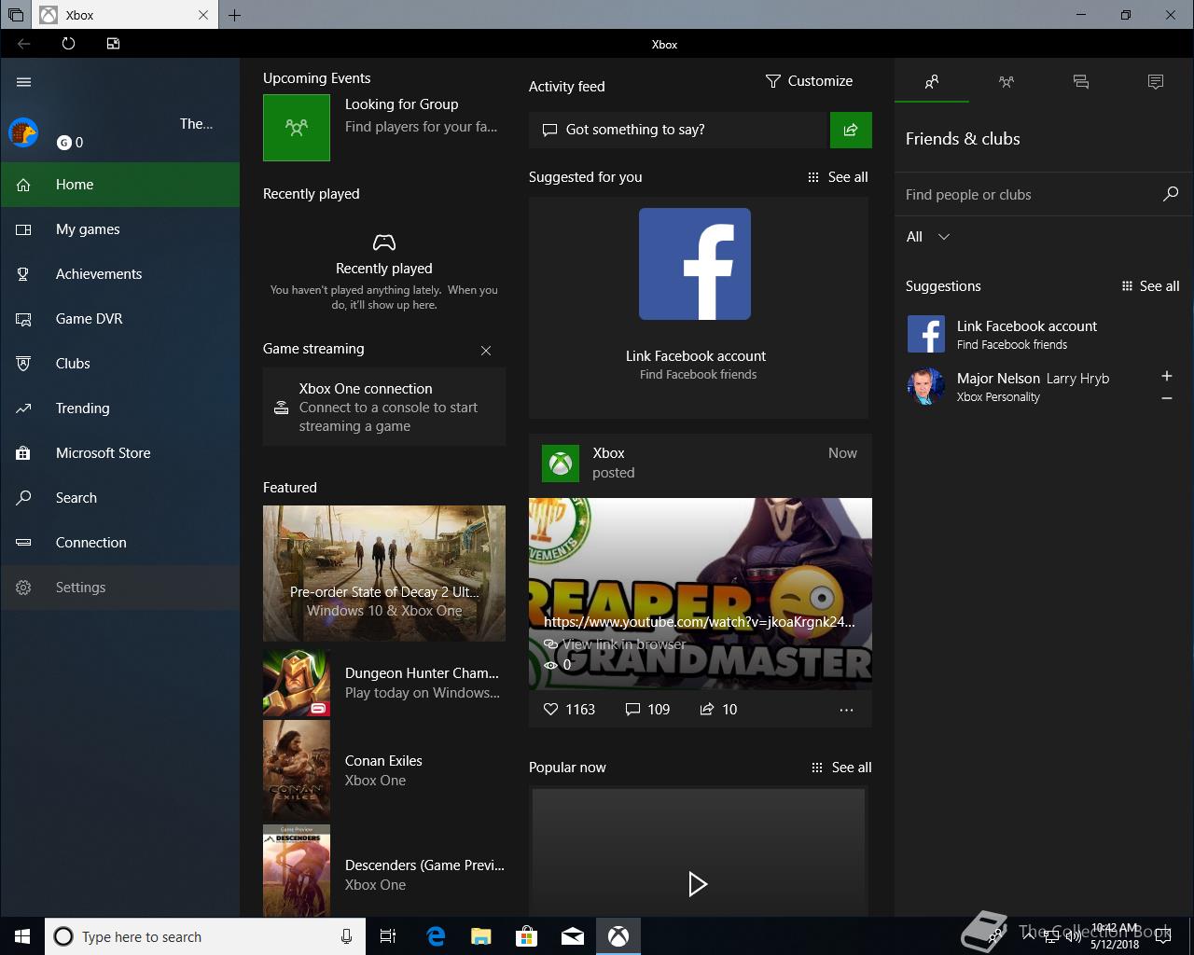
Task: Switch to Activity alerts tab icon
Action: coord(1156,82)
